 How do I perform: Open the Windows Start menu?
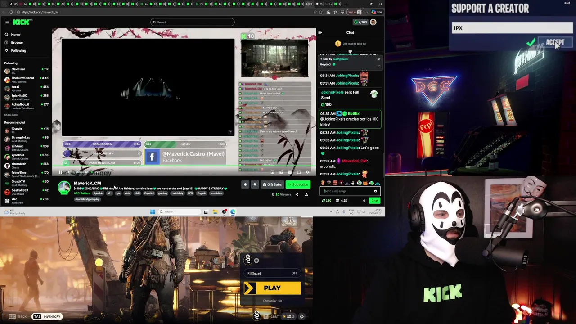click(x=153, y=212)
